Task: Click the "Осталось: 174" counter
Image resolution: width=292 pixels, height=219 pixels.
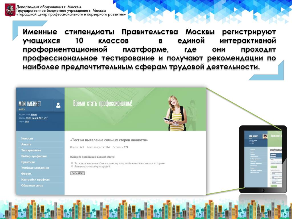Action: point(120,147)
